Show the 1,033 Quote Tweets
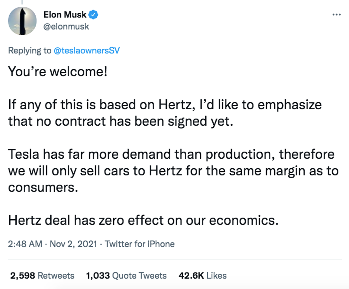The image size is (349, 289). (x=126, y=275)
